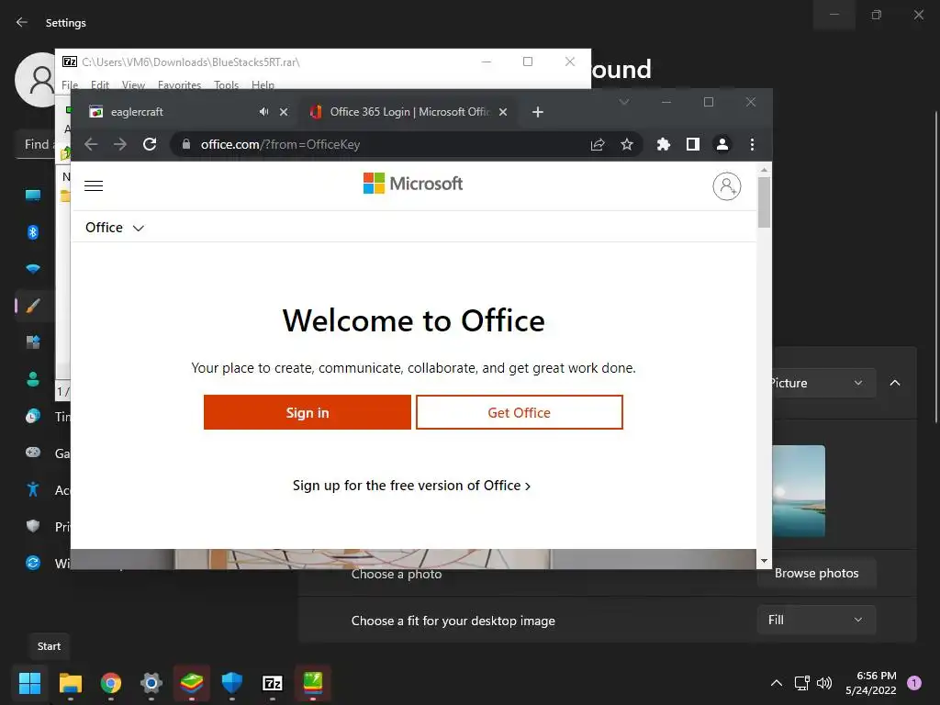Open the clock showing 6:56 PM

pyautogui.click(x=871, y=683)
